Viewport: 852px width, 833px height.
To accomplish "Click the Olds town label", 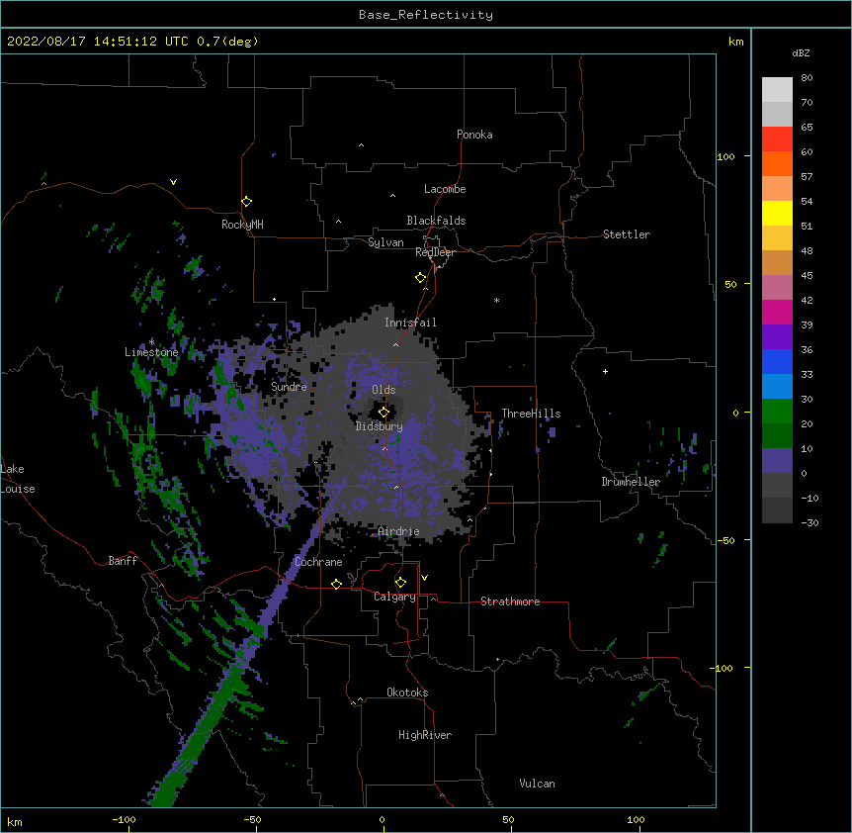I will [x=383, y=390].
